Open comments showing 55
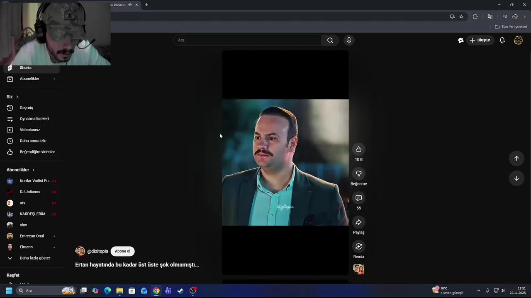This screenshot has height=298, width=531. click(358, 198)
